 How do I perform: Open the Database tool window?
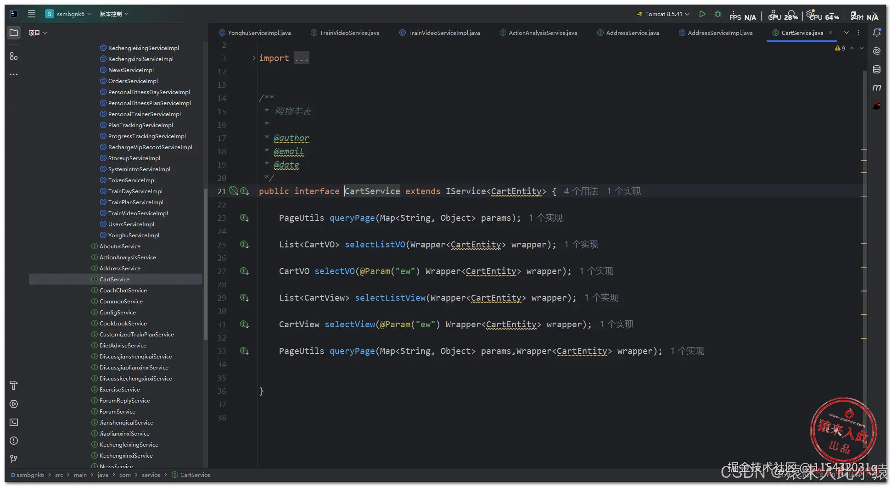point(877,69)
